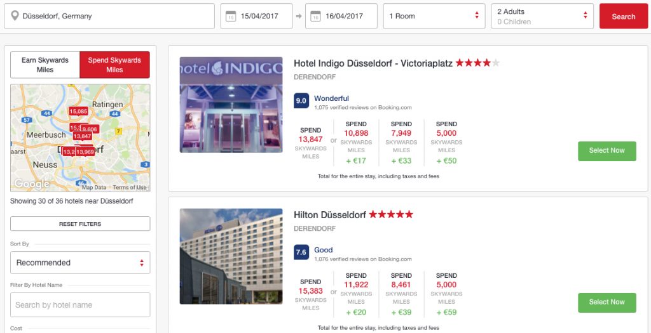The height and width of the screenshot is (333, 651).
Task: Click the 44 highway shield near Ratingen
Action: pos(115,113)
